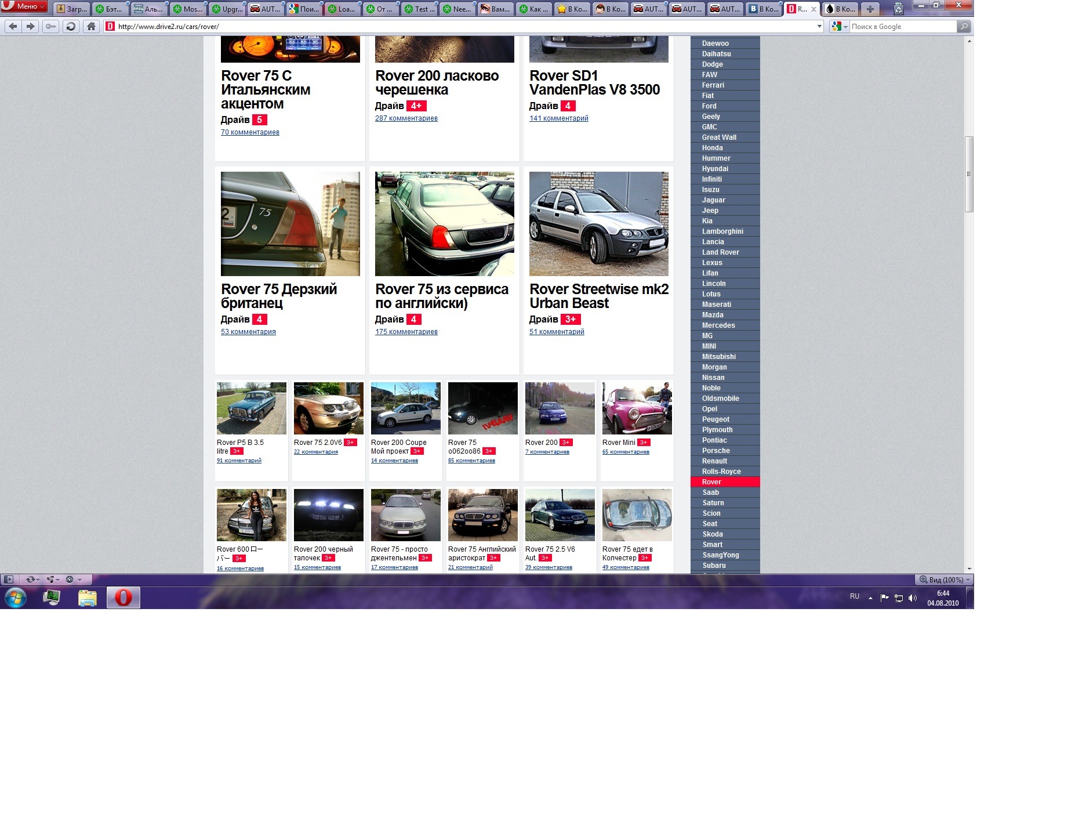Switch to the Загр... tab
Image resolution: width=1086 pixels, height=815 pixels.
coord(72,9)
